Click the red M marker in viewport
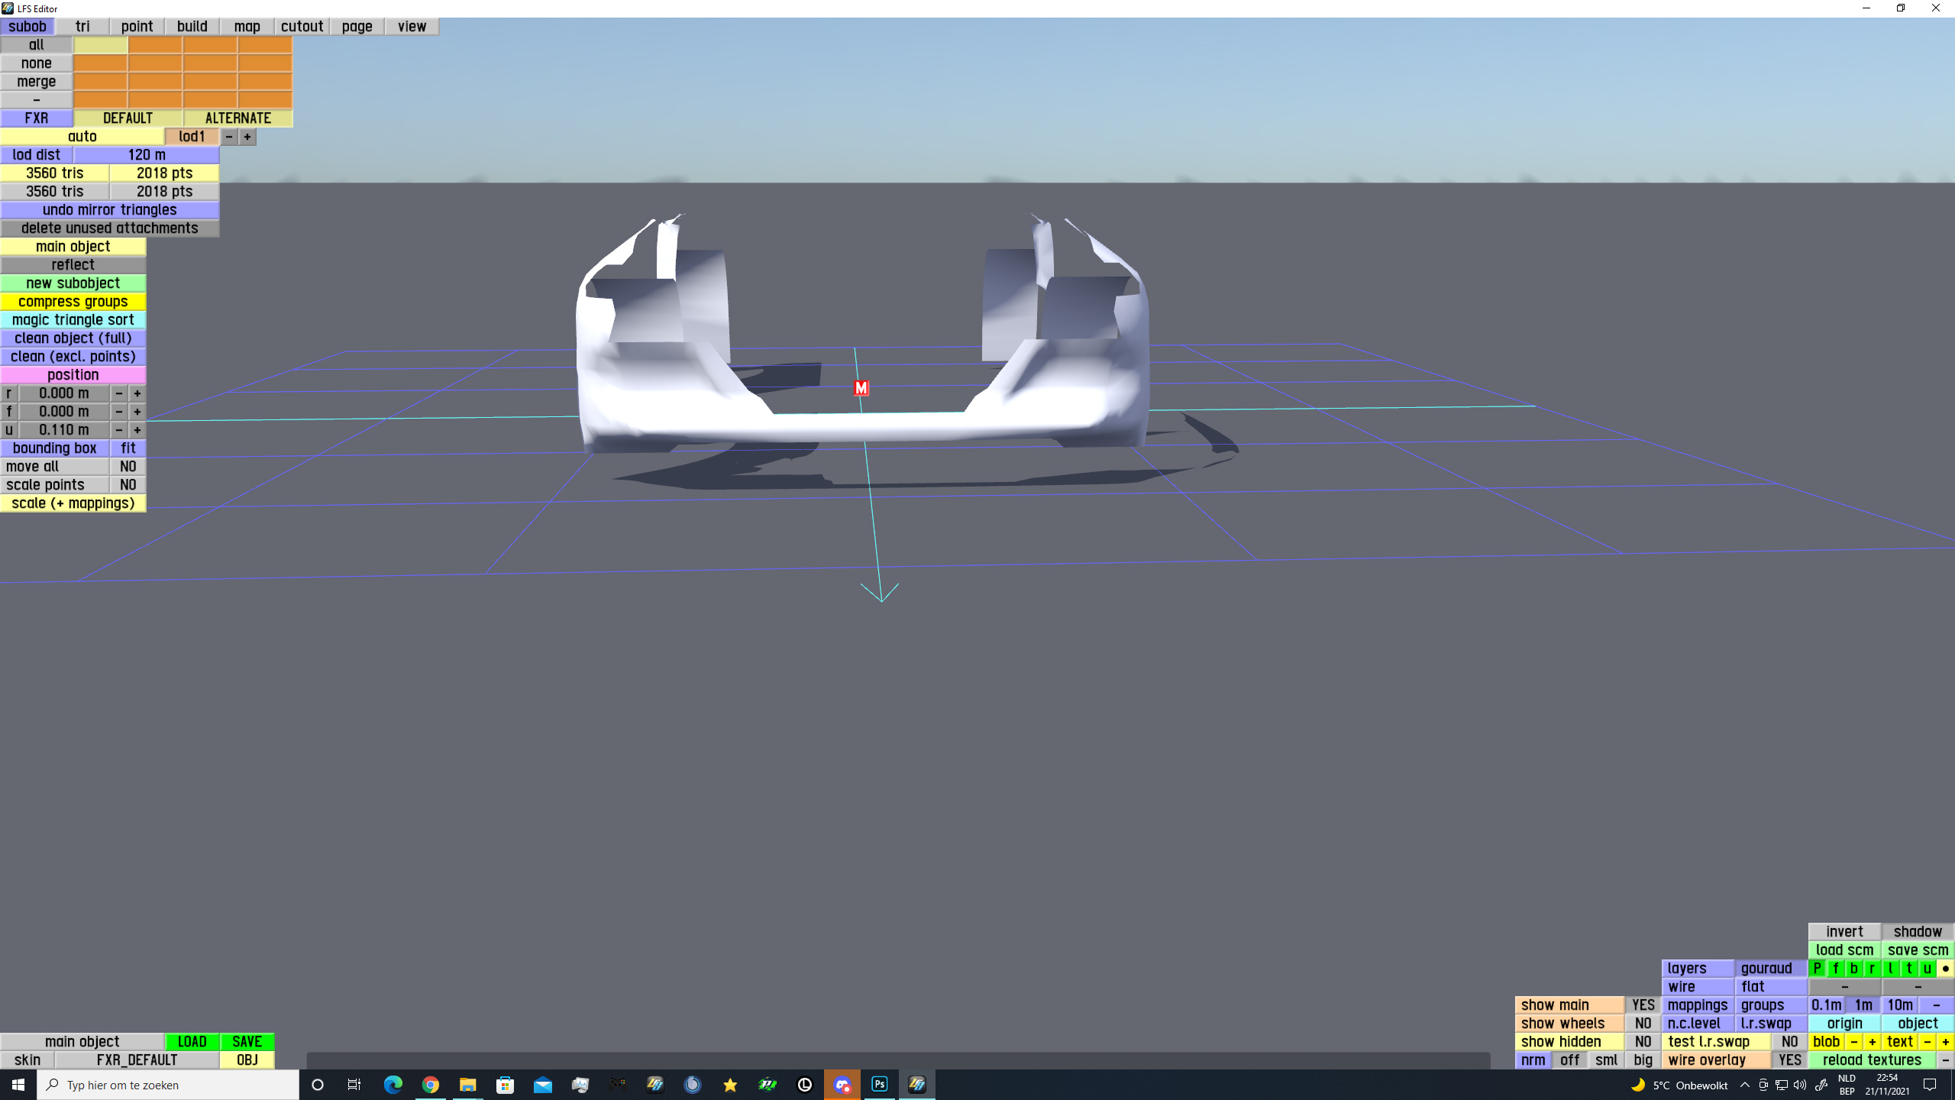 pos(861,388)
